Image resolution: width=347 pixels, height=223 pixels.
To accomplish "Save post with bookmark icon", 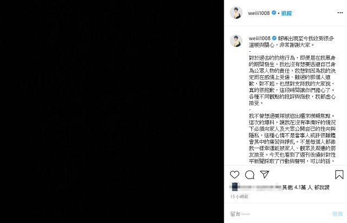I will click(339, 175).
